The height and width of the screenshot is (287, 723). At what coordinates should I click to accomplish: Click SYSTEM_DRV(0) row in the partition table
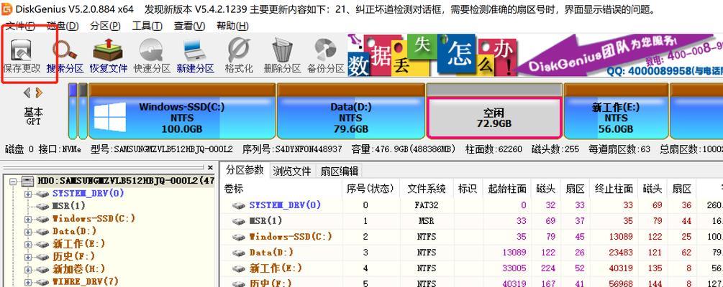pyautogui.click(x=473, y=205)
